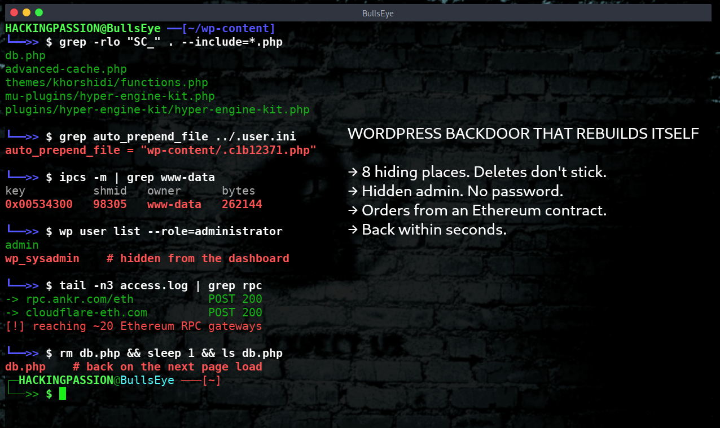Click the shmid column header

[x=110, y=191]
